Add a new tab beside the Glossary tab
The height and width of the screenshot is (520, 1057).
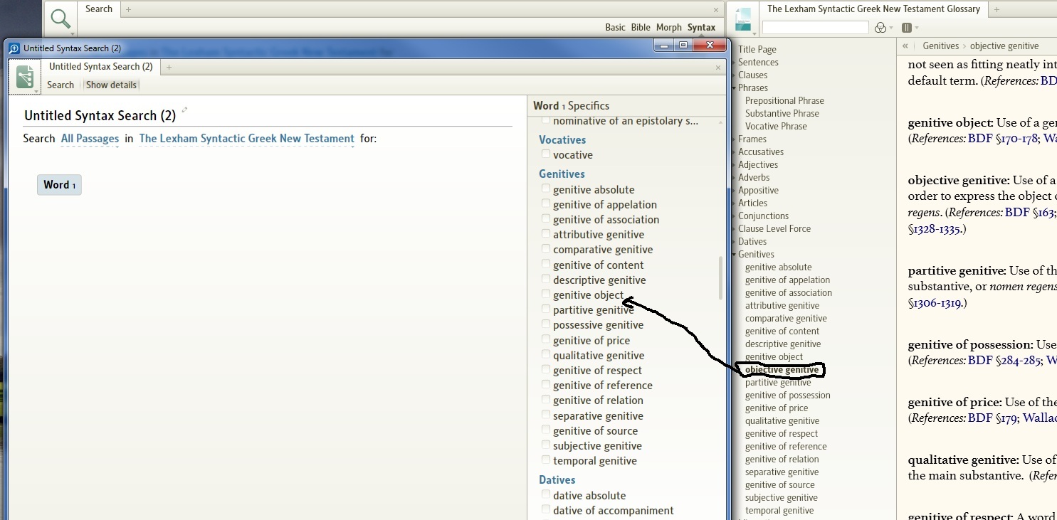click(996, 9)
